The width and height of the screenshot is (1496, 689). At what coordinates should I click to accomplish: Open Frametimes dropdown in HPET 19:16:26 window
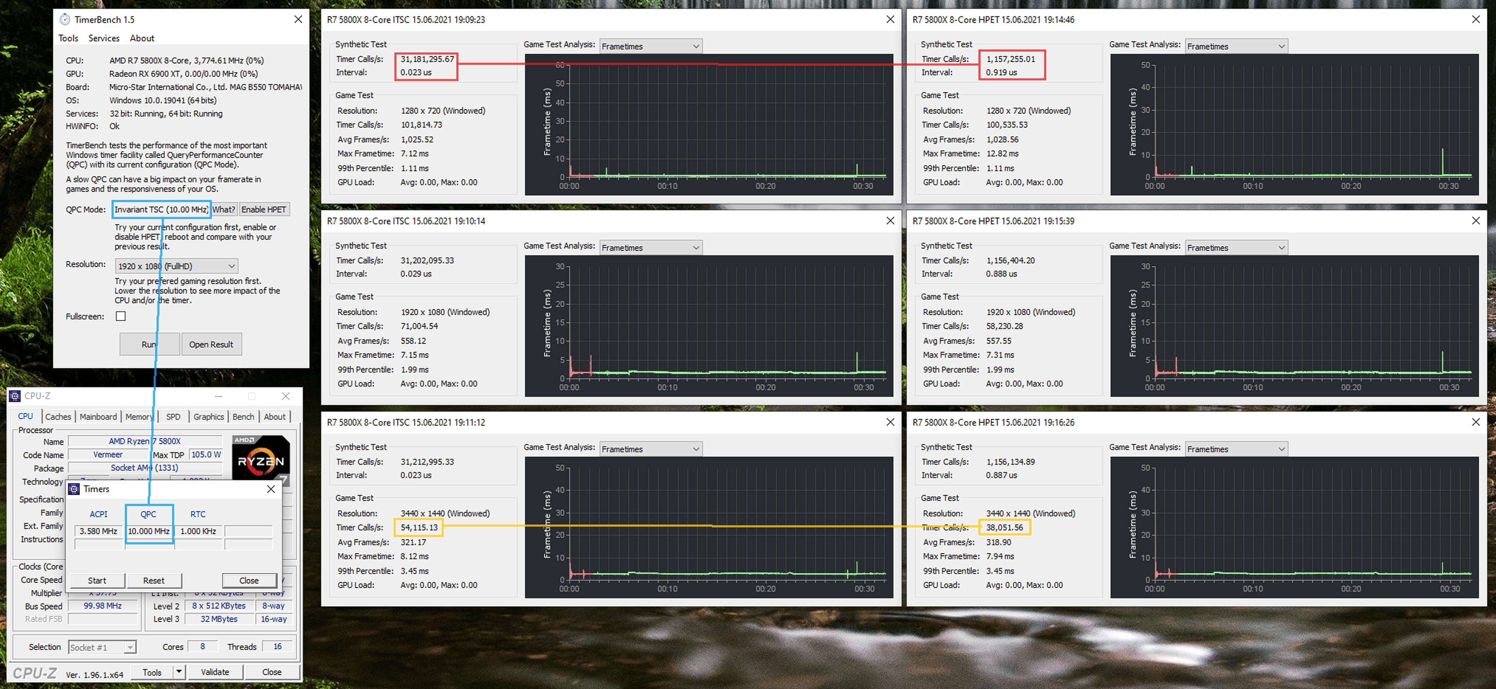point(1236,449)
